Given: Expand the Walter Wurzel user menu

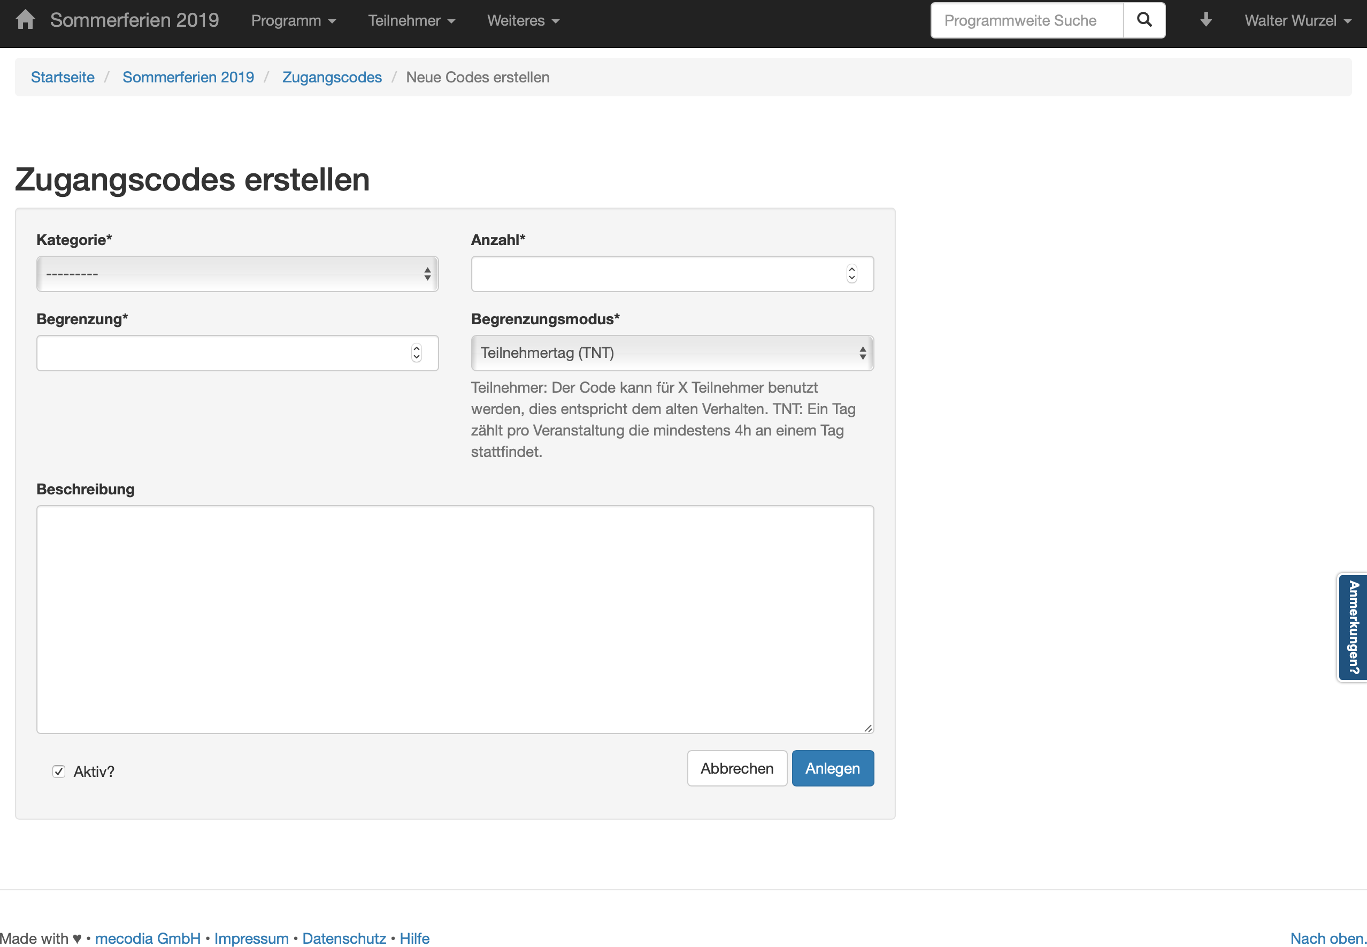Looking at the screenshot, I should 1297,21.
